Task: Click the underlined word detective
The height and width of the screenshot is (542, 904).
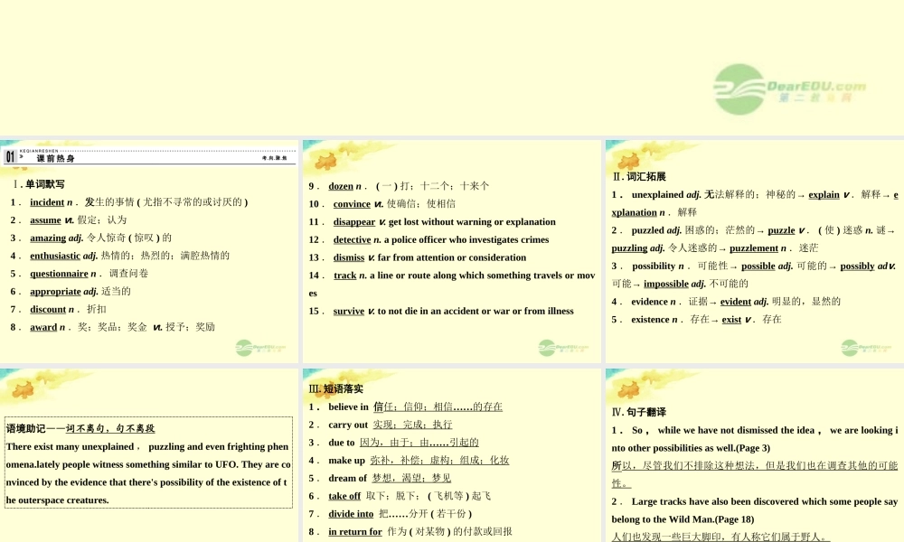Action: [352, 239]
